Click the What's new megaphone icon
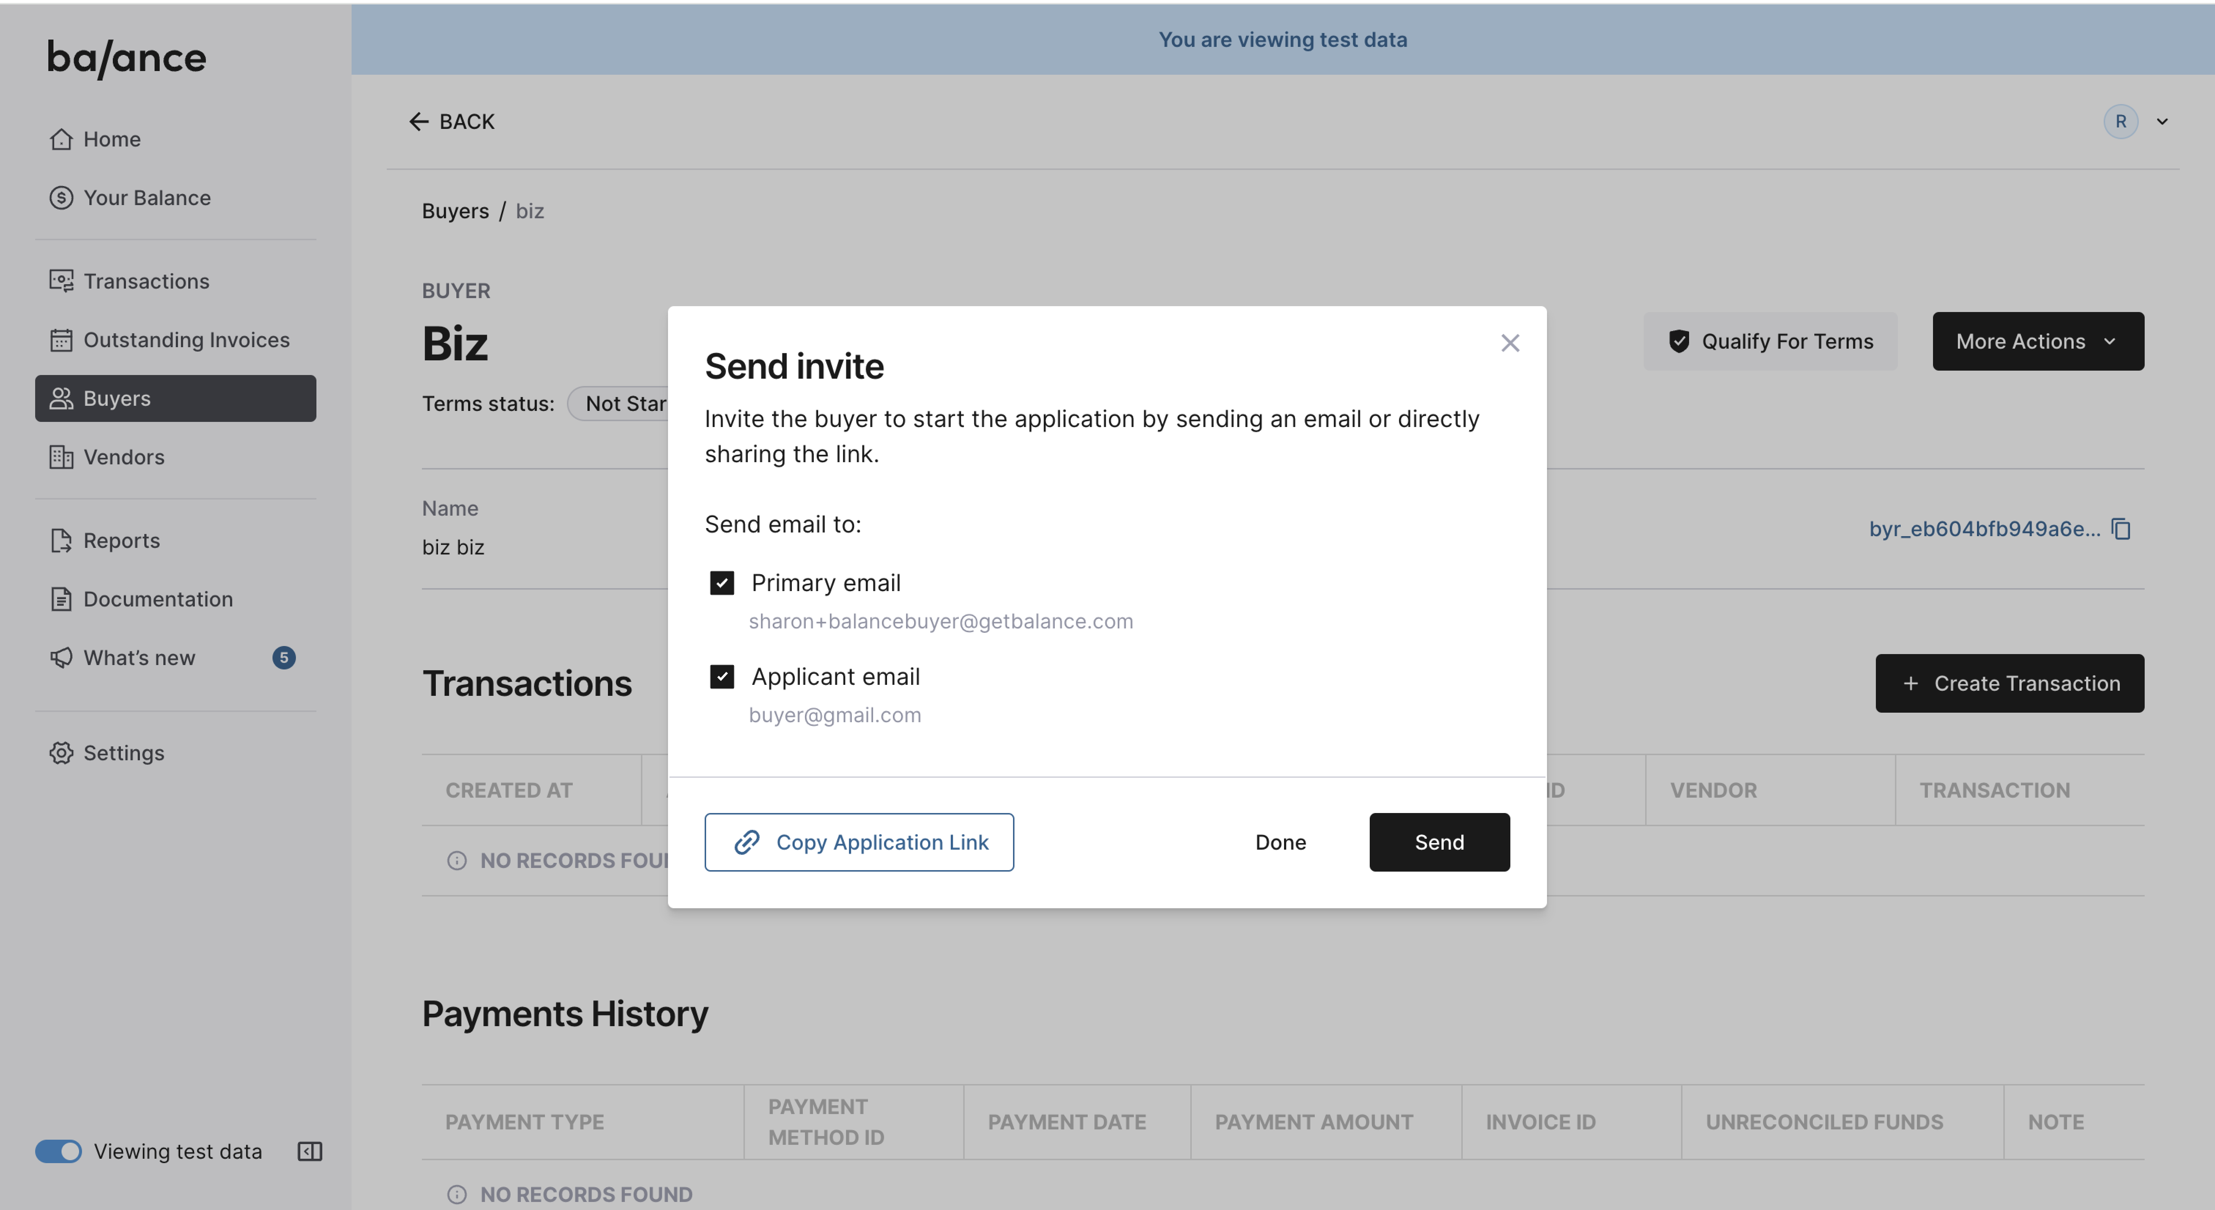Viewport: 2215px width, 1210px height. click(61, 657)
